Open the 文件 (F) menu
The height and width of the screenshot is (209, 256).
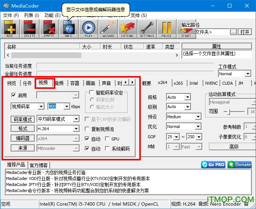(11, 15)
